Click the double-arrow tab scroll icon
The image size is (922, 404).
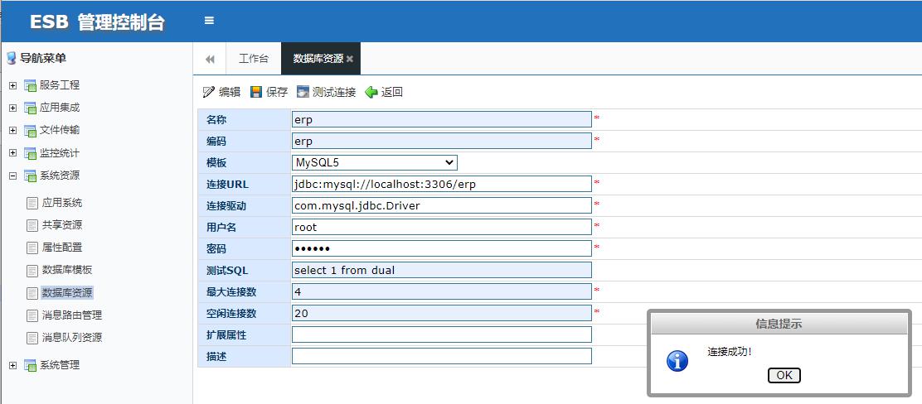click(x=210, y=60)
